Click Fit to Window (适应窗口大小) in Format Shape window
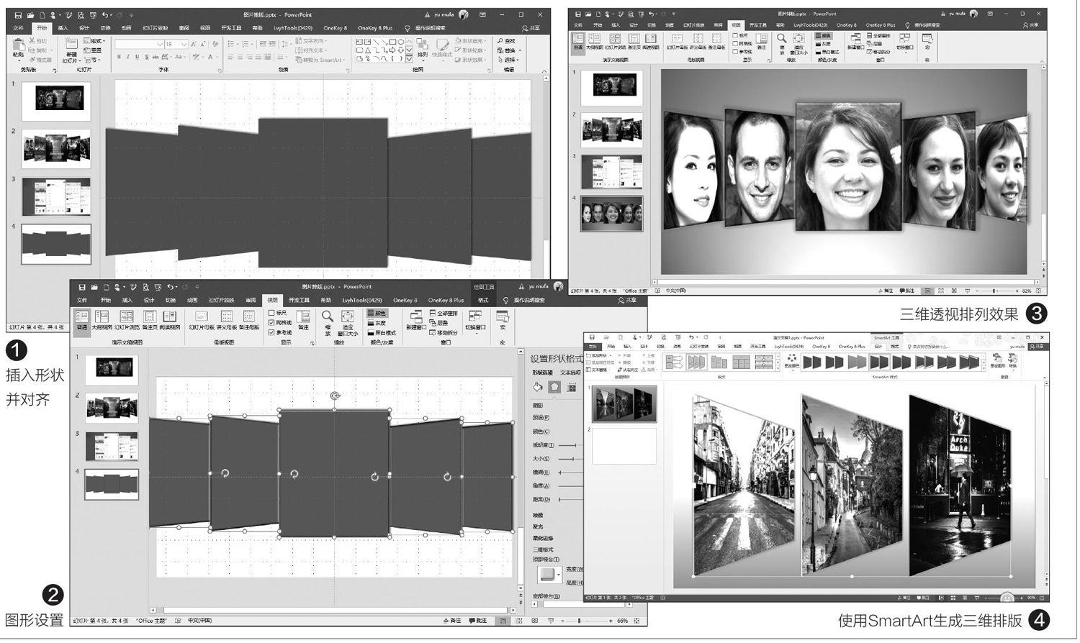 [347, 322]
